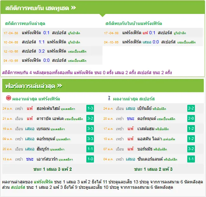Image resolution: width=206 pixels, height=197 pixels.
Task: Click the Frankfurt club crest icon
Action: tap(9, 98)
